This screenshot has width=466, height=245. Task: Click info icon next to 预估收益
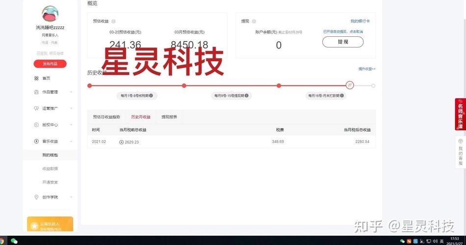113,22
